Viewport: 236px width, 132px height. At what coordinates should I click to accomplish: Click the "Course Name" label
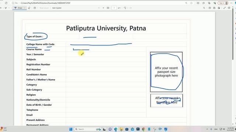[x=34, y=49]
